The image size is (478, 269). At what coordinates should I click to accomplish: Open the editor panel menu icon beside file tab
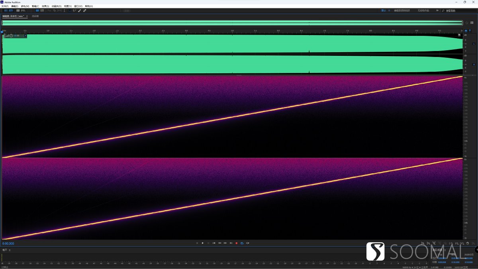27,16
